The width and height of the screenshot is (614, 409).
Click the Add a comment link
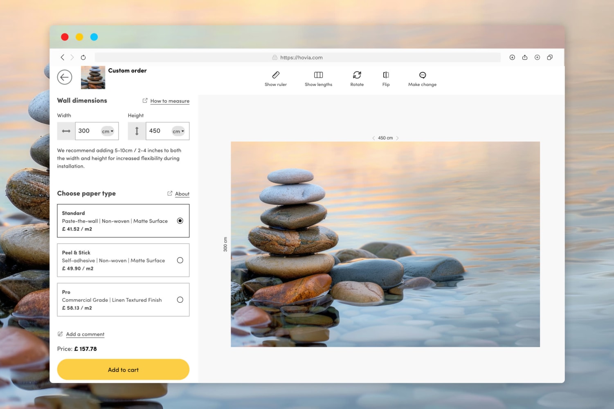(x=85, y=334)
